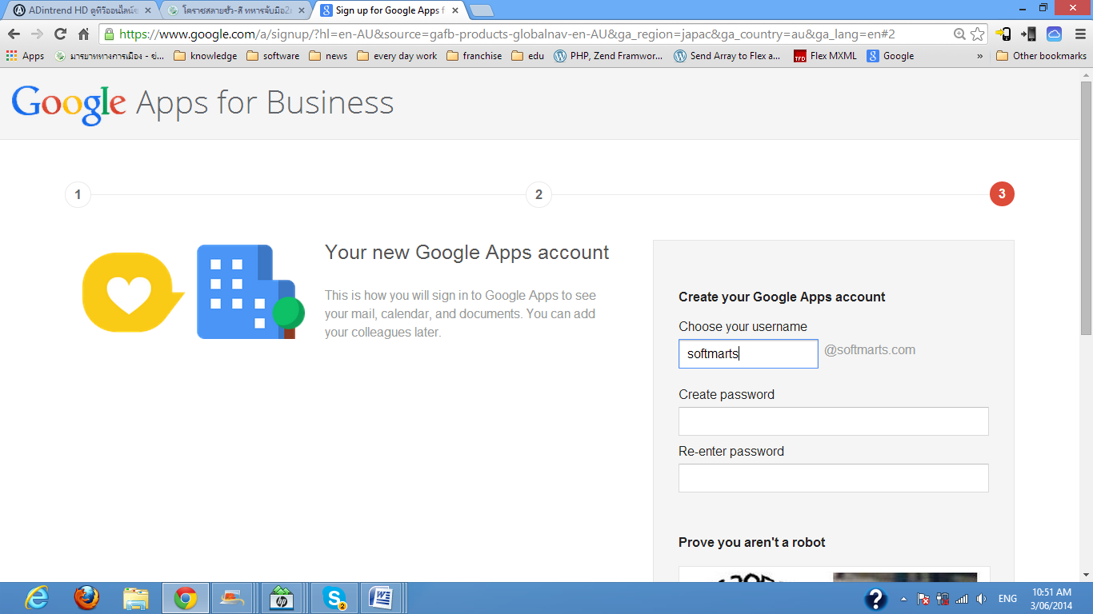Show hidden tray icons arrow
Image resolution: width=1093 pixels, height=614 pixels.
904,599
